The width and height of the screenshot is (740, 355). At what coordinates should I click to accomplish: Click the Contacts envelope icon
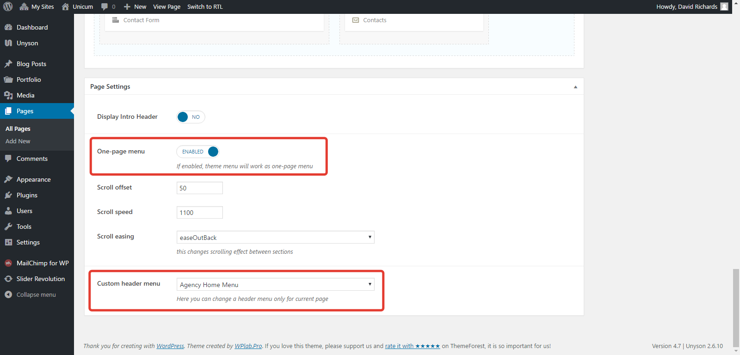tap(356, 20)
